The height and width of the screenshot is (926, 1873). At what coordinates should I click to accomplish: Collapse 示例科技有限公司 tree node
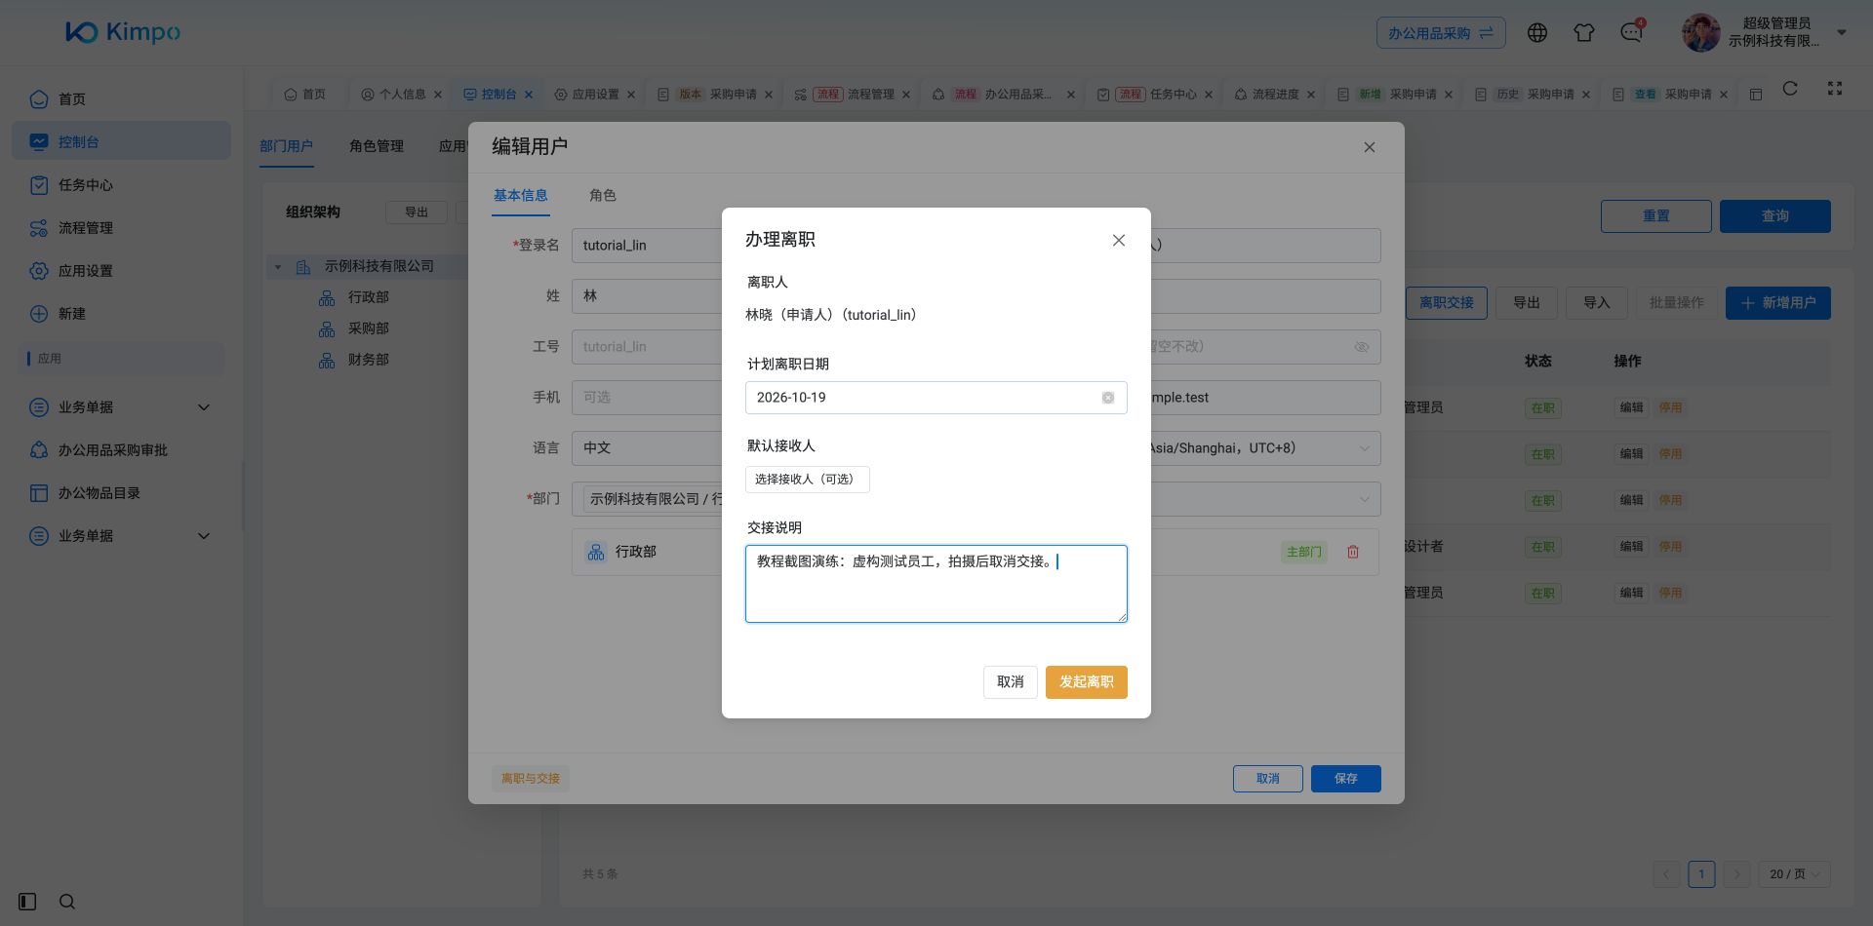pyautogui.click(x=278, y=267)
